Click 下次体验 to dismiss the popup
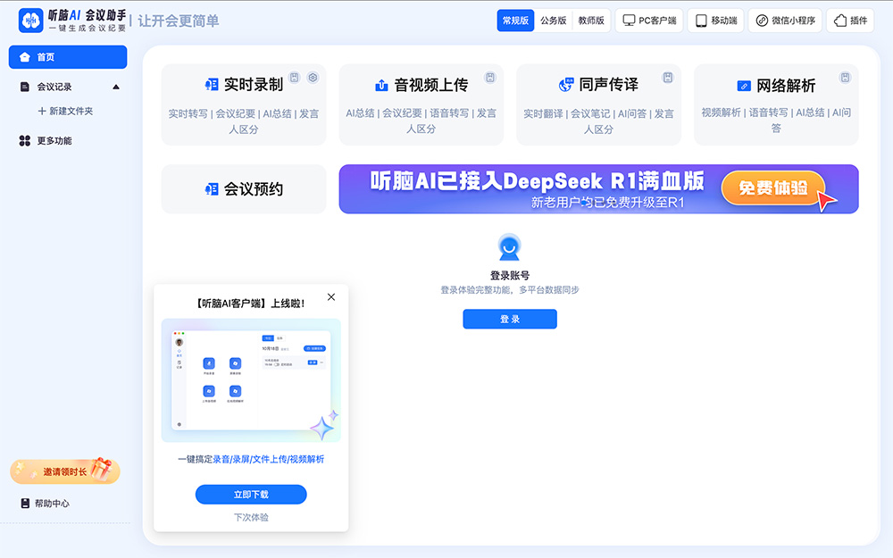893x558 pixels. (x=251, y=517)
